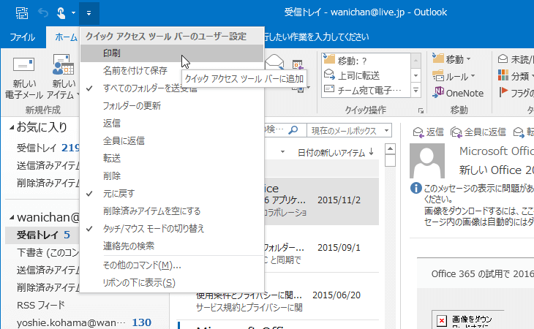Open the ファイル tab

click(x=22, y=37)
